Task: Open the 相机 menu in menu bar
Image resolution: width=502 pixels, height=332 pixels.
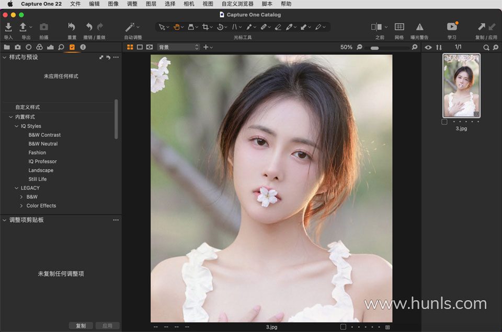Action: coord(189,4)
